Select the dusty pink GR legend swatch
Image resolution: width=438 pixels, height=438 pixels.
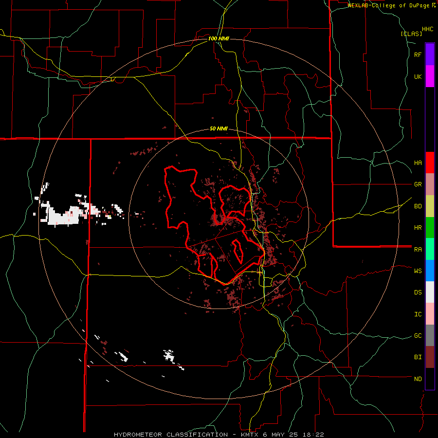[430, 184]
